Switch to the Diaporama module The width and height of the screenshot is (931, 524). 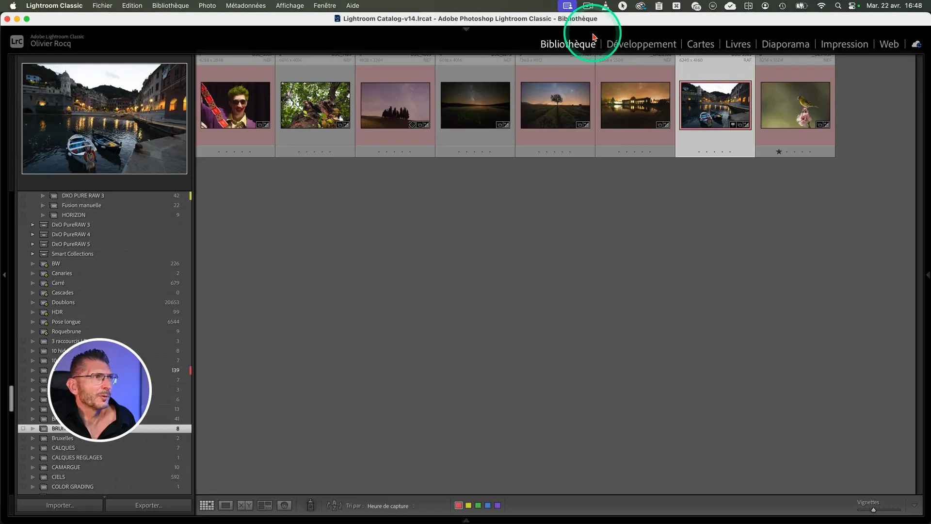(785, 44)
